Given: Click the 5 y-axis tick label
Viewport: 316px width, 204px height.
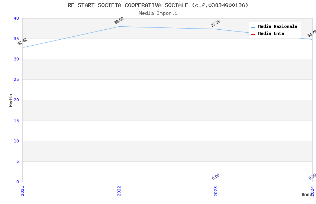Looking at the screenshot, I should click(17, 161).
